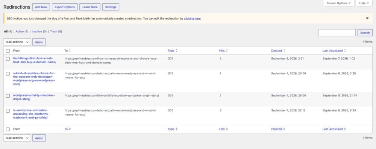This screenshot has height=149, width=376.
Task: Filter by Inactive redirections
Action: [x=37, y=32]
